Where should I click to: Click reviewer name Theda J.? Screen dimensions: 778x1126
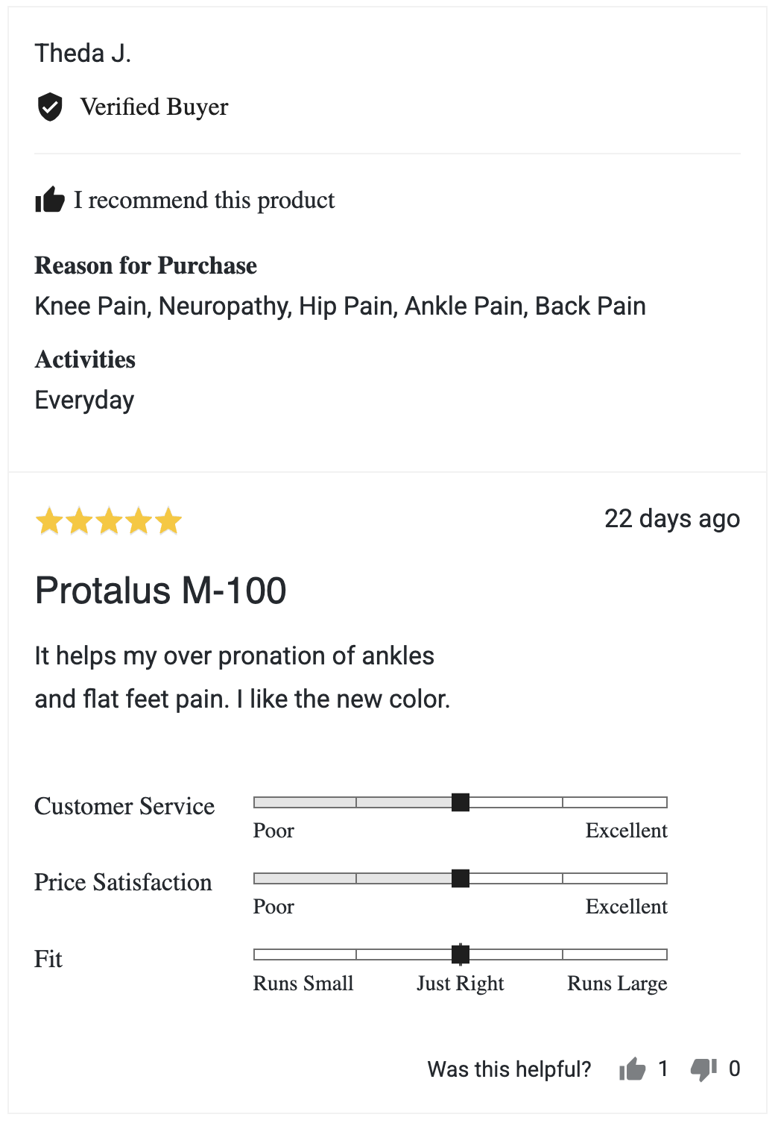click(x=83, y=53)
